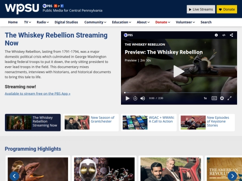Expand the red Donate menu

pyautogui.click(x=163, y=22)
